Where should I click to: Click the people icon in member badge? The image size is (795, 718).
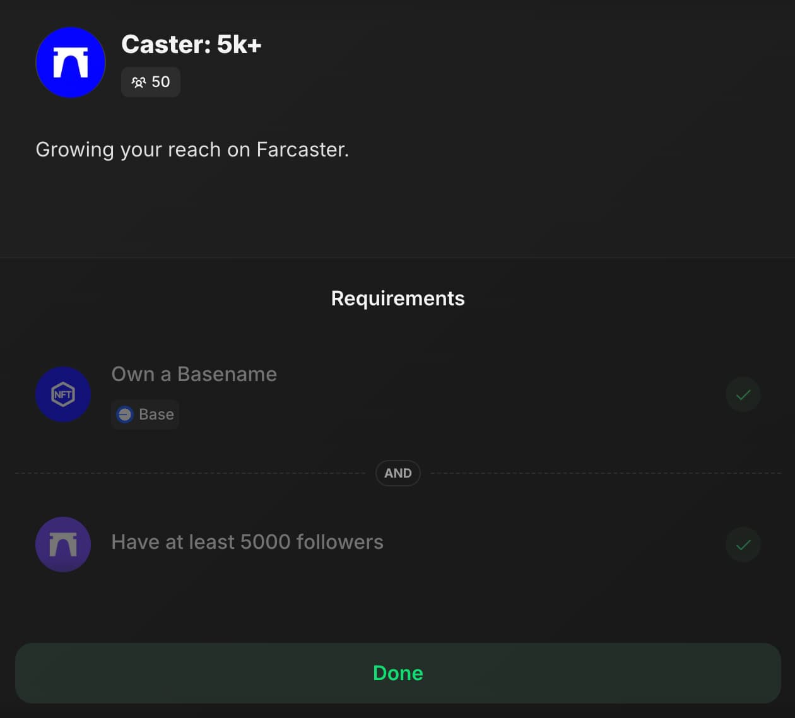click(138, 82)
